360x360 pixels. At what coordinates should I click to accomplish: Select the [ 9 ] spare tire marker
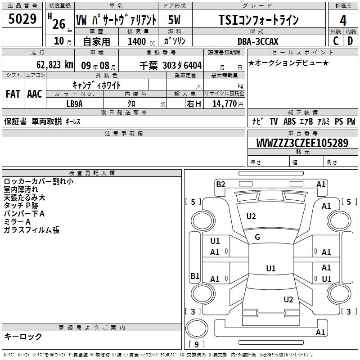(196, 345)
